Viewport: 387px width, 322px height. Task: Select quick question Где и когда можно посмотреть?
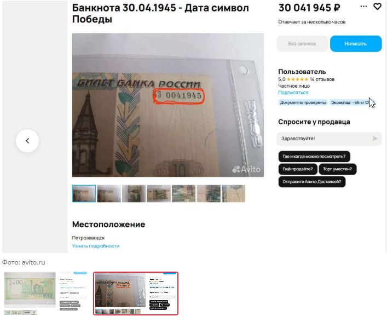314,157
